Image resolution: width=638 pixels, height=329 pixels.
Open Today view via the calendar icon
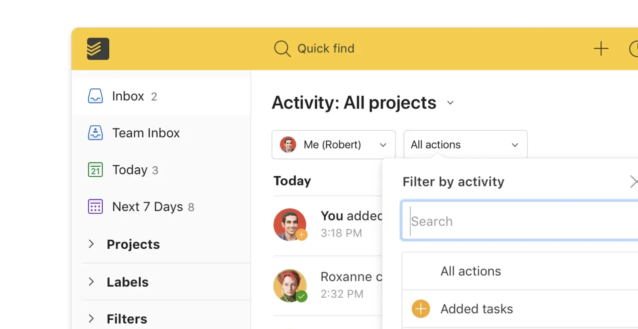point(95,170)
